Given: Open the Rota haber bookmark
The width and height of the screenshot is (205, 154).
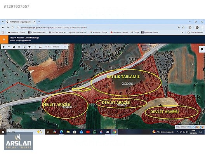Looking at the screenshot, I should pos(17,32).
